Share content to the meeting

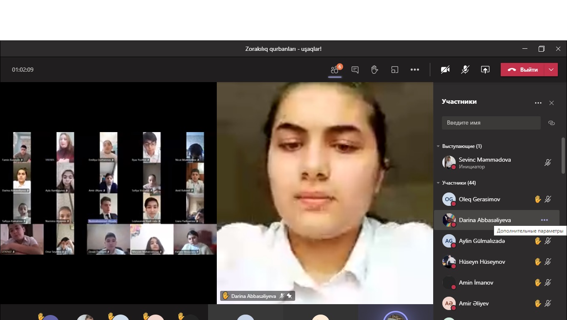tap(485, 70)
